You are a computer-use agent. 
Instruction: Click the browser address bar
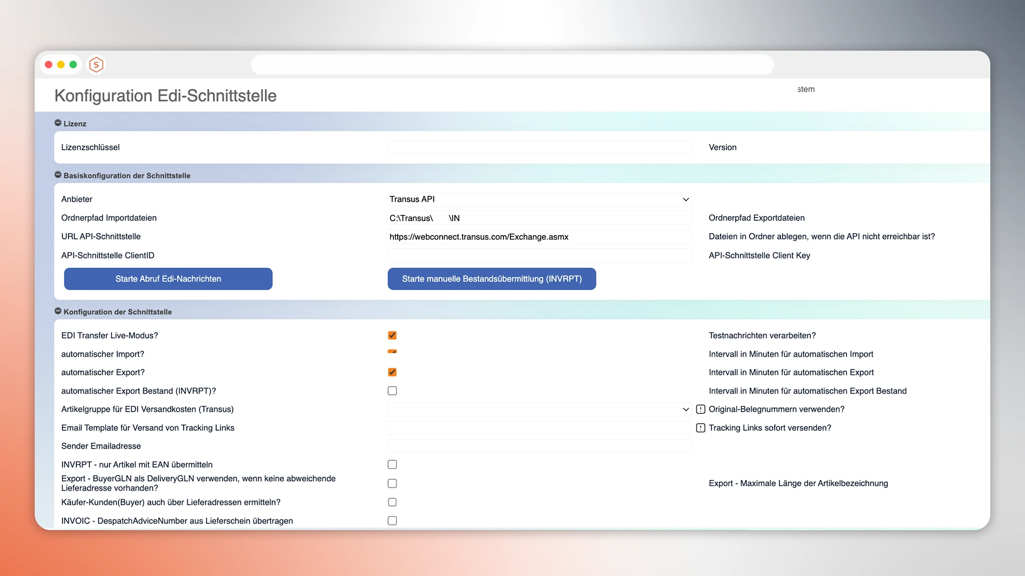[512, 65]
